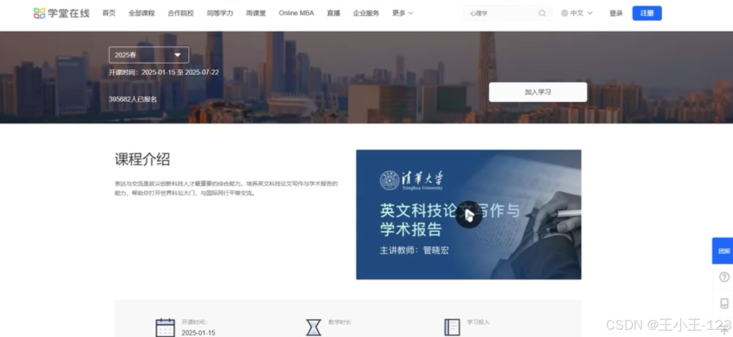Click the Tsinghua course video thumbnail
The height and width of the screenshot is (337, 733).
(x=469, y=214)
